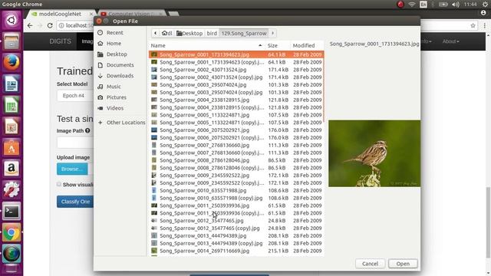Open LibreOffice Writer from the dock
The height and width of the screenshot is (276, 491).
pos(12,84)
